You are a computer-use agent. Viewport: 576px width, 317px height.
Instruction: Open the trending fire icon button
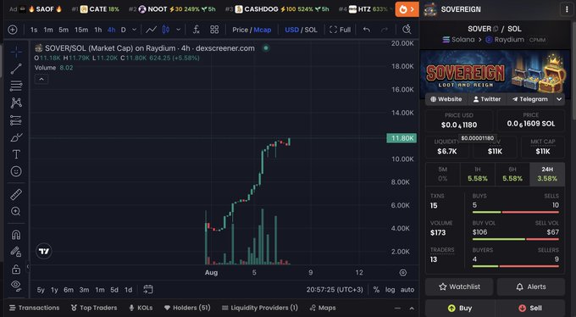[407, 9]
